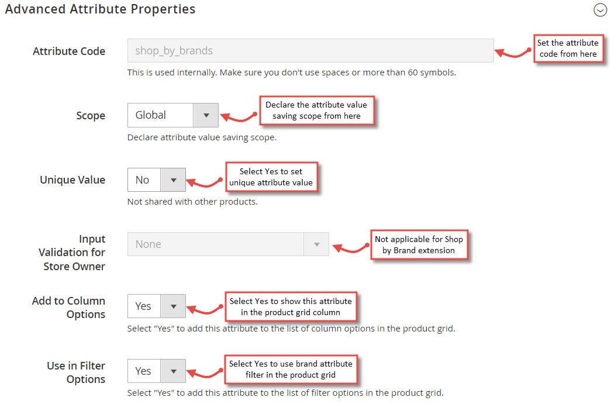
Task: Open the Input Validation None dropdown
Action: (228, 244)
